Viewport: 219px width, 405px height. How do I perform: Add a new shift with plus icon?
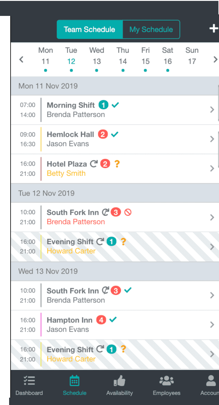point(214,29)
